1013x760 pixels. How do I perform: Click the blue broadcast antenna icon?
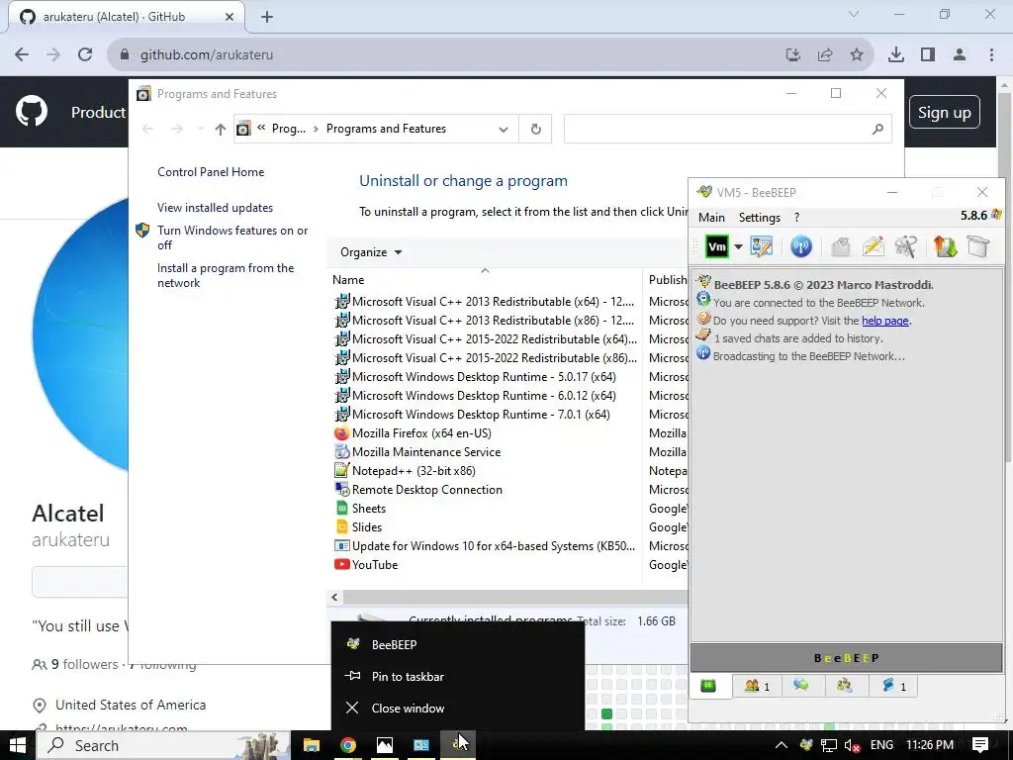pyautogui.click(x=801, y=246)
